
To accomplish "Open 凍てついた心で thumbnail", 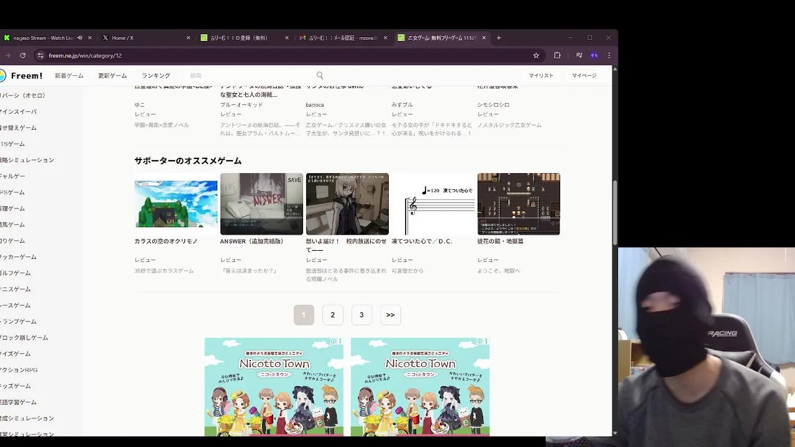I will point(433,204).
